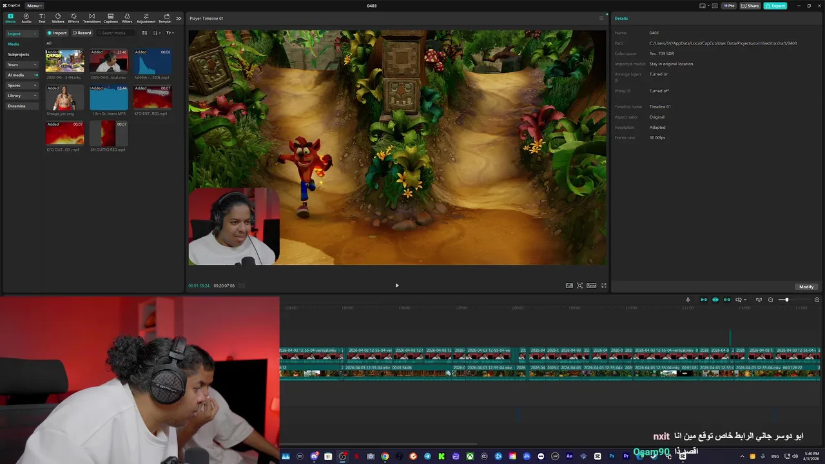This screenshot has width=825, height=464.
Task: Select the SH OUTRO RED mp4 clip
Action: 108,133
